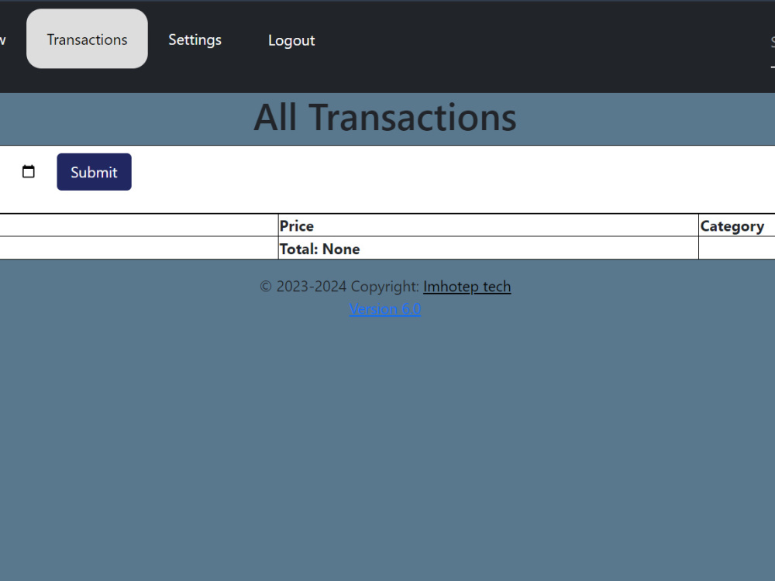Open the Version 6.0 link

pos(385,309)
